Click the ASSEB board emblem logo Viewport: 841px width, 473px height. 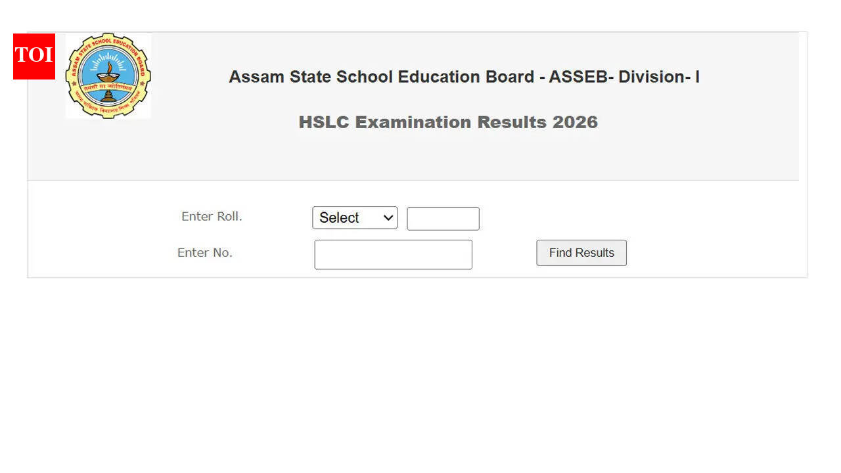[x=108, y=76]
